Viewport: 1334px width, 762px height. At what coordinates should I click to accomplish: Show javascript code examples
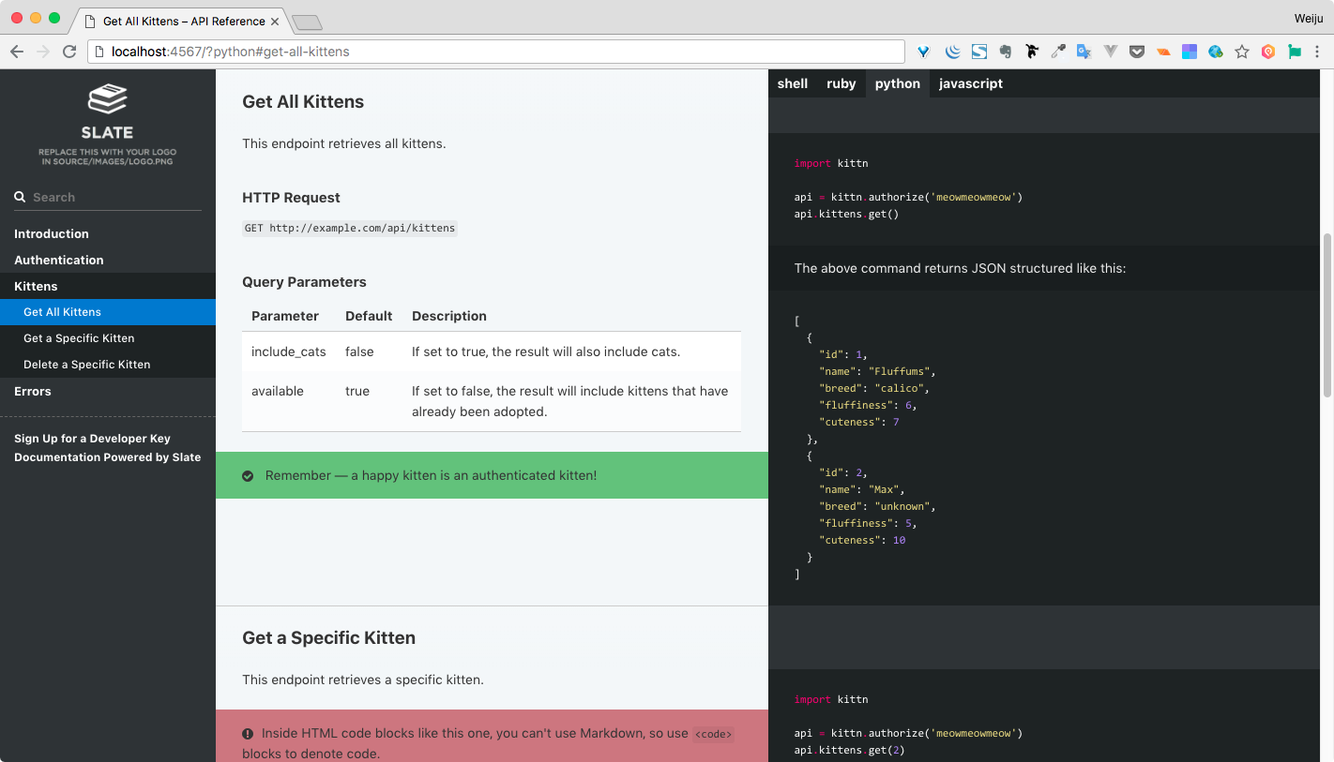tap(970, 83)
